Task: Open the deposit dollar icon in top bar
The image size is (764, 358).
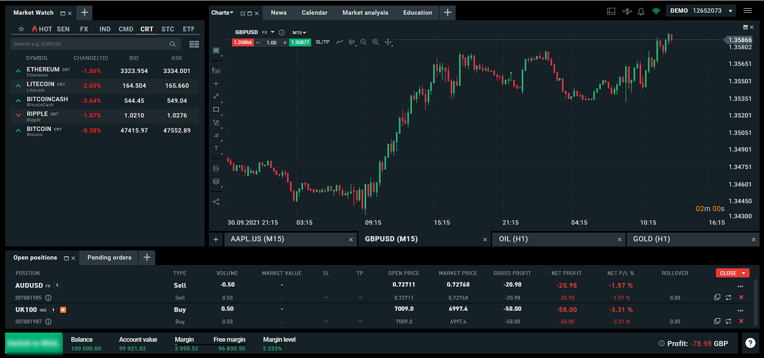Action: (x=626, y=11)
